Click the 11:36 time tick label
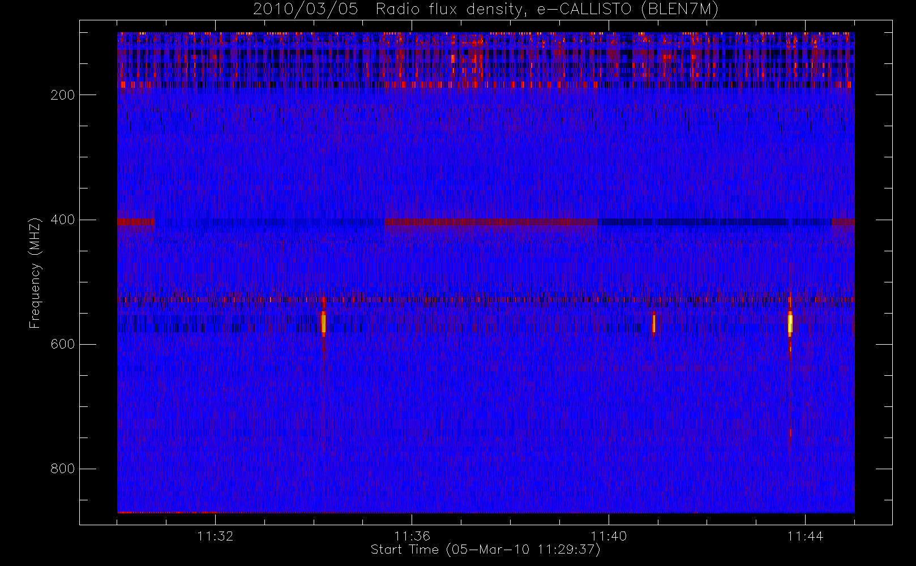This screenshot has height=566, width=916. click(x=412, y=536)
